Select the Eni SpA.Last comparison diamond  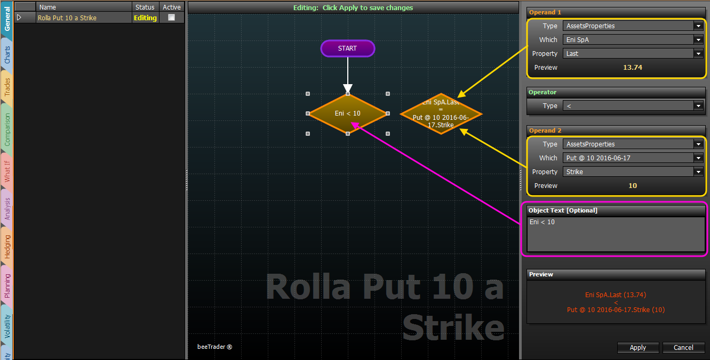coord(441,114)
